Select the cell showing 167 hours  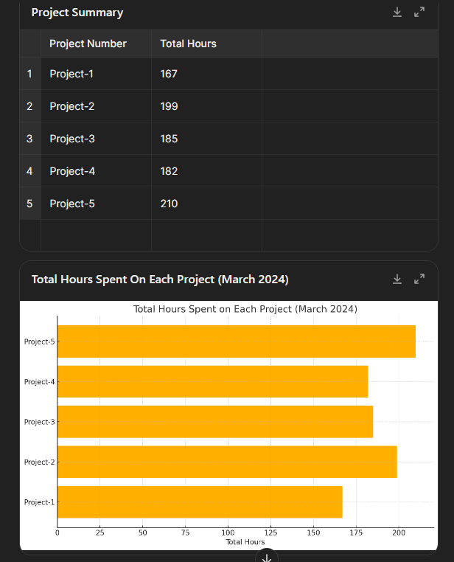pos(206,74)
